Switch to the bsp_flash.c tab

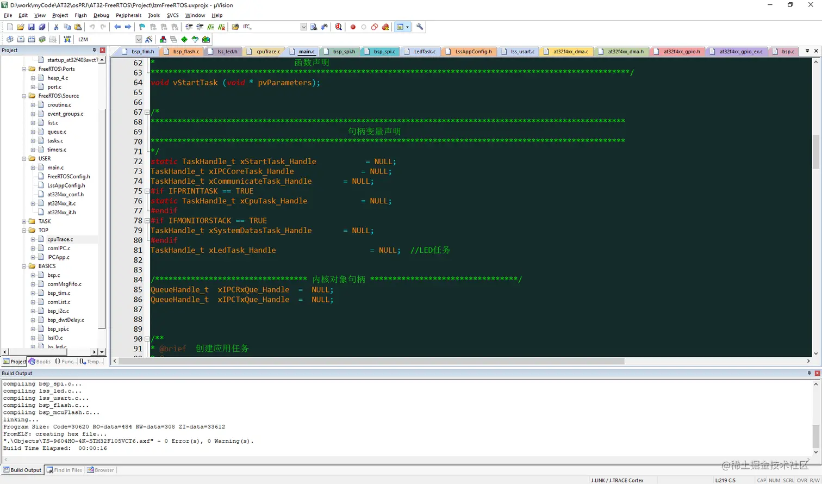click(x=182, y=52)
